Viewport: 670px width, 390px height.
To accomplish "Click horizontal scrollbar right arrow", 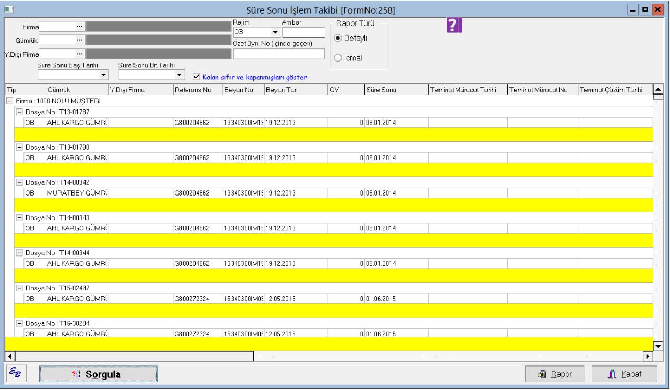I will (x=648, y=356).
